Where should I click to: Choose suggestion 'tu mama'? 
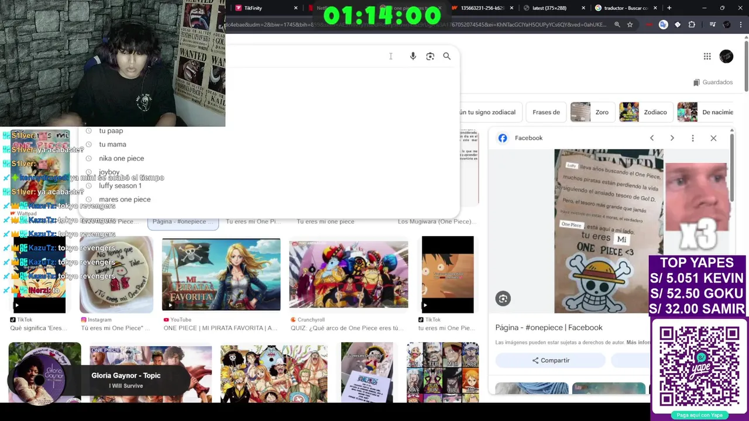[x=112, y=144]
